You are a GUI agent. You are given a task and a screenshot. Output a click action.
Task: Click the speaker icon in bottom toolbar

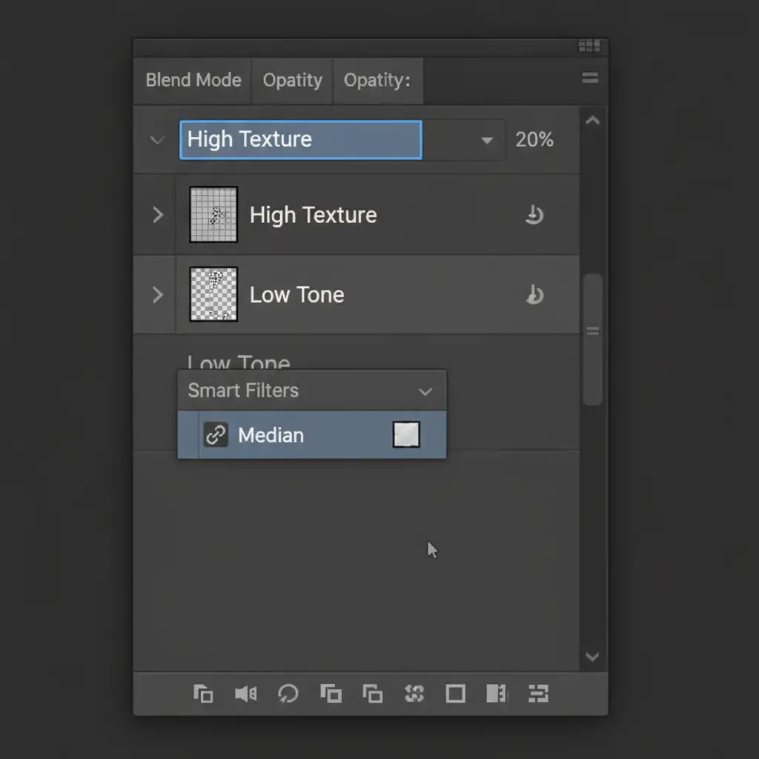(245, 694)
